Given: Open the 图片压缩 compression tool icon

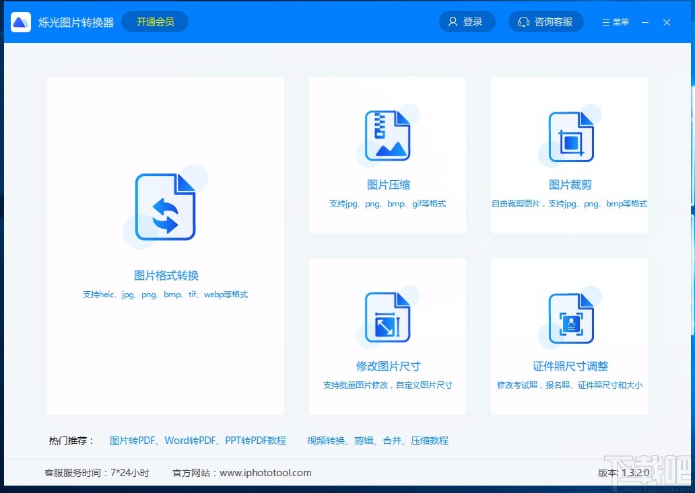Looking at the screenshot, I should (387, 135).
